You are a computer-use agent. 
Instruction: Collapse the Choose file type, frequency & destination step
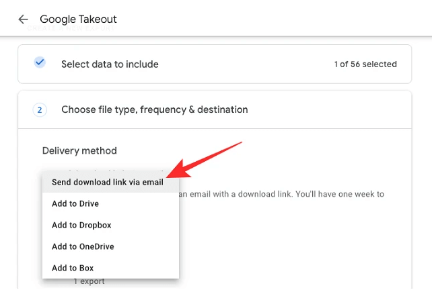(x=215, y=109)
